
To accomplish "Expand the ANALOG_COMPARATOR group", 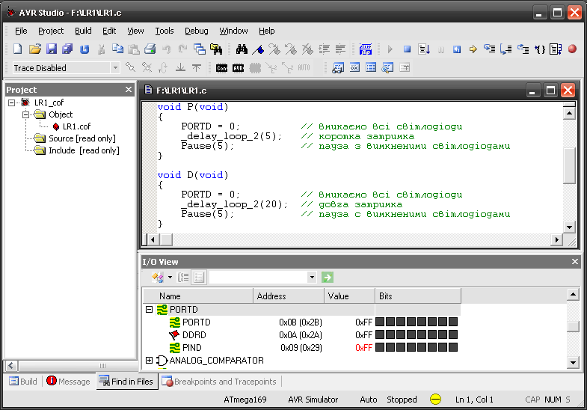I will pos(149,360).
